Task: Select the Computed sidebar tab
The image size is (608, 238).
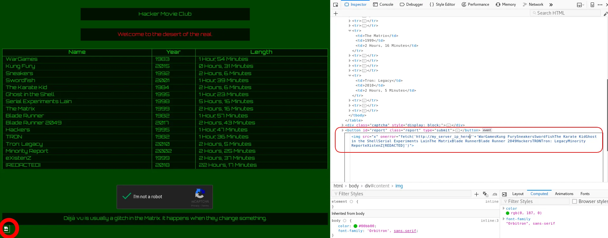Action: point(539,194)
